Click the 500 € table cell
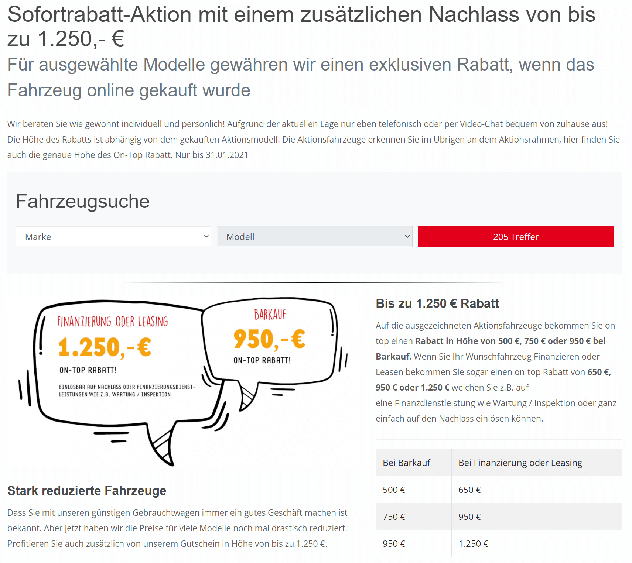The width and height of the screenshot is (632, 563). (x=414, y=490)
